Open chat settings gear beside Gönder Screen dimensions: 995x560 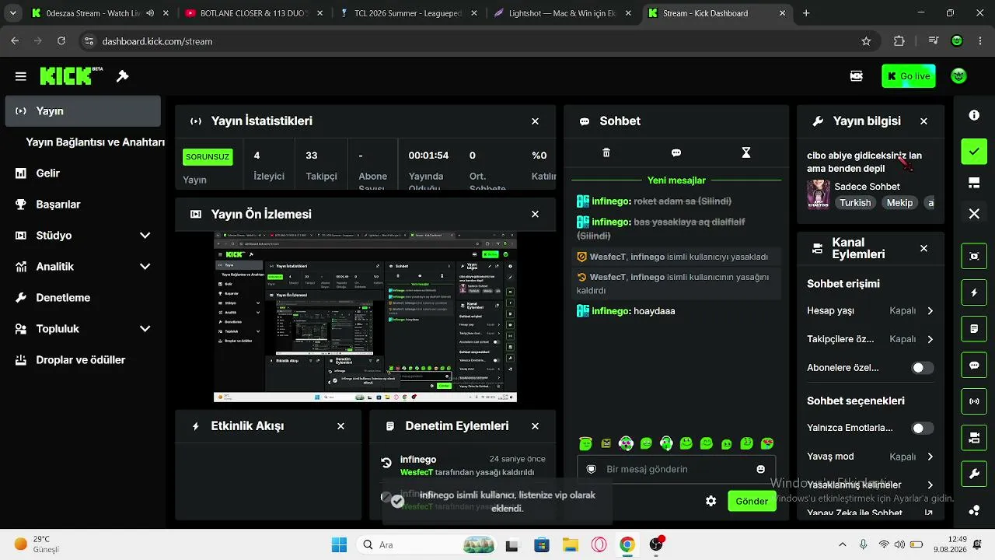point(710,501)
